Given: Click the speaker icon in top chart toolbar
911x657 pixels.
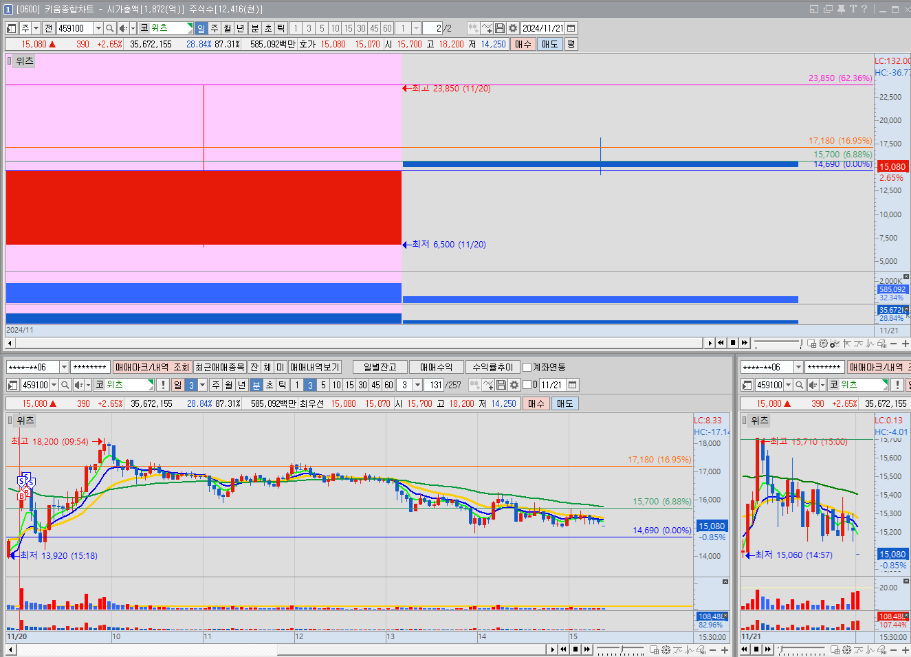Looking at the screenshot, I should click(123, 28).
